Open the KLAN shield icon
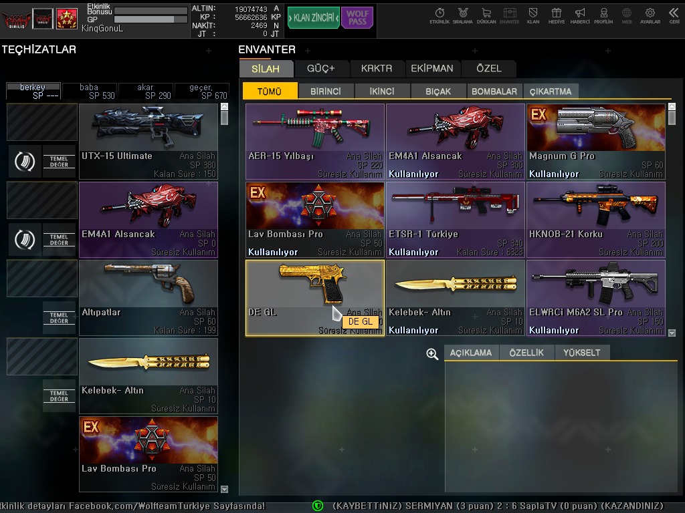This screenshot has width=685, height=513. coord(533,16)
